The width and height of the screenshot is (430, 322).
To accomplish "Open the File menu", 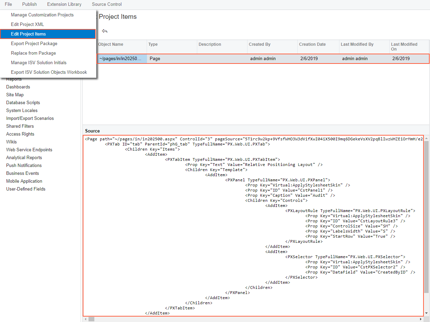I will (9, 4).
